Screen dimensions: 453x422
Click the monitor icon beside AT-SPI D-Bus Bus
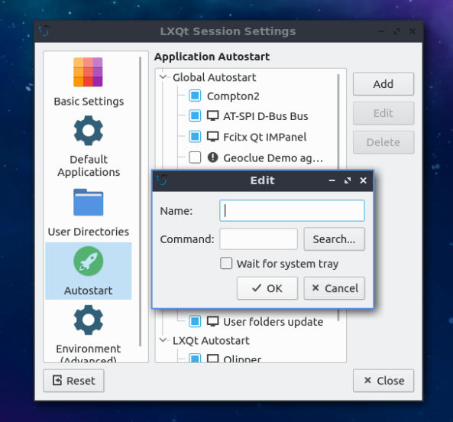click(212, 116)
